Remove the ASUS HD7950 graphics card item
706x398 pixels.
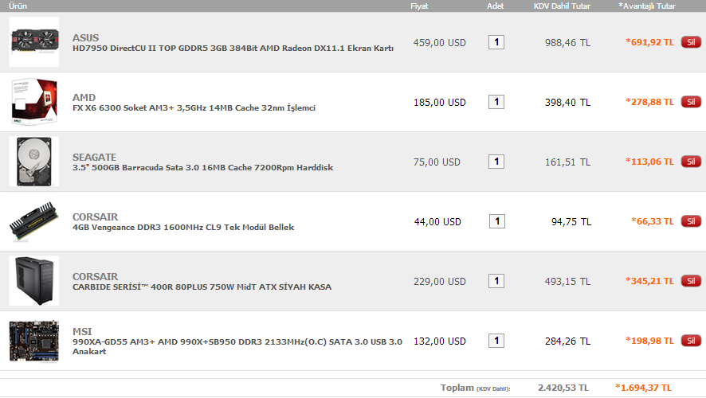pos(691,42)
